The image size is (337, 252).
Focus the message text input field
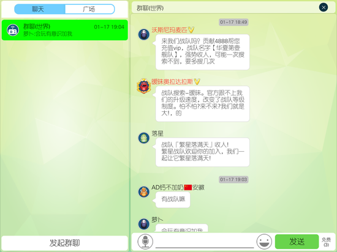pyautogui.click(x=205, y=242)
